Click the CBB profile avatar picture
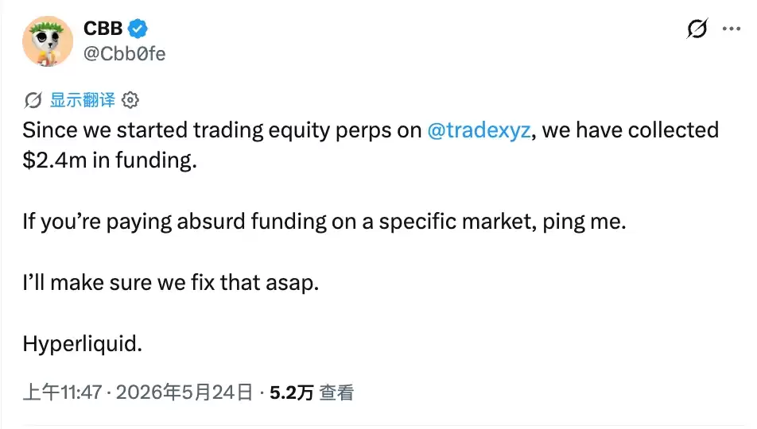757x429 pixels. 48,41
